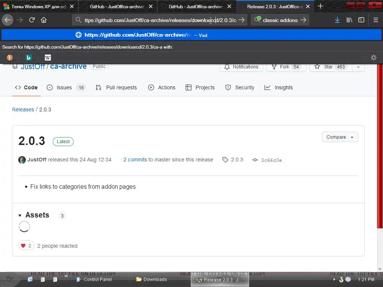Open the Code tab
Image resolution: width=383 pixels, height=287 pixels.
[x=26, y=87]
